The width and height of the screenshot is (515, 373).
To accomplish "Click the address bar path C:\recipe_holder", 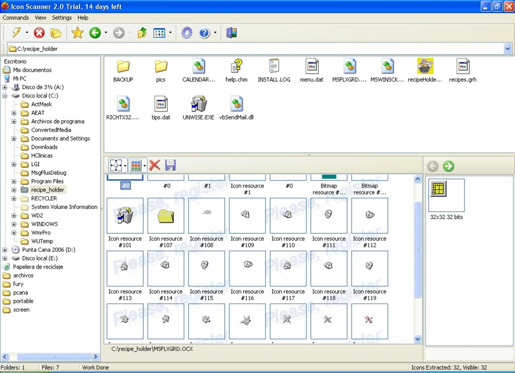I will tap(37, 49).
